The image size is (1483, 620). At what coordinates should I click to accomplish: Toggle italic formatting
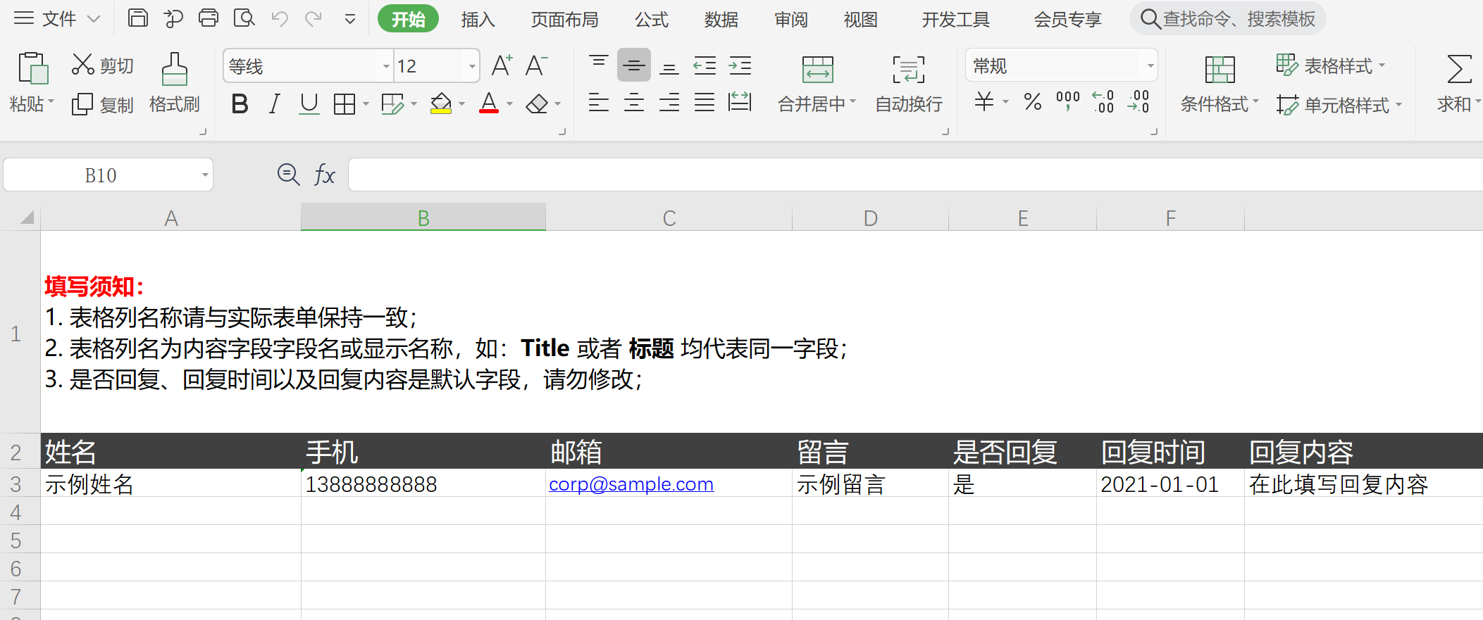point(275,104)
